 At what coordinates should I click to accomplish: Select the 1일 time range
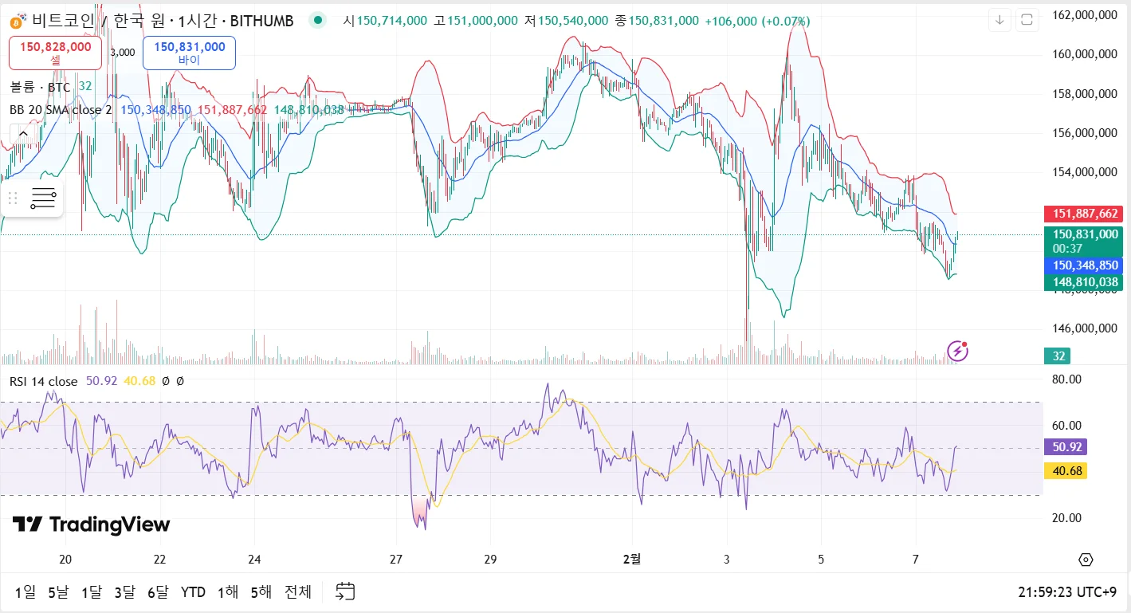(x=26, y=592)
